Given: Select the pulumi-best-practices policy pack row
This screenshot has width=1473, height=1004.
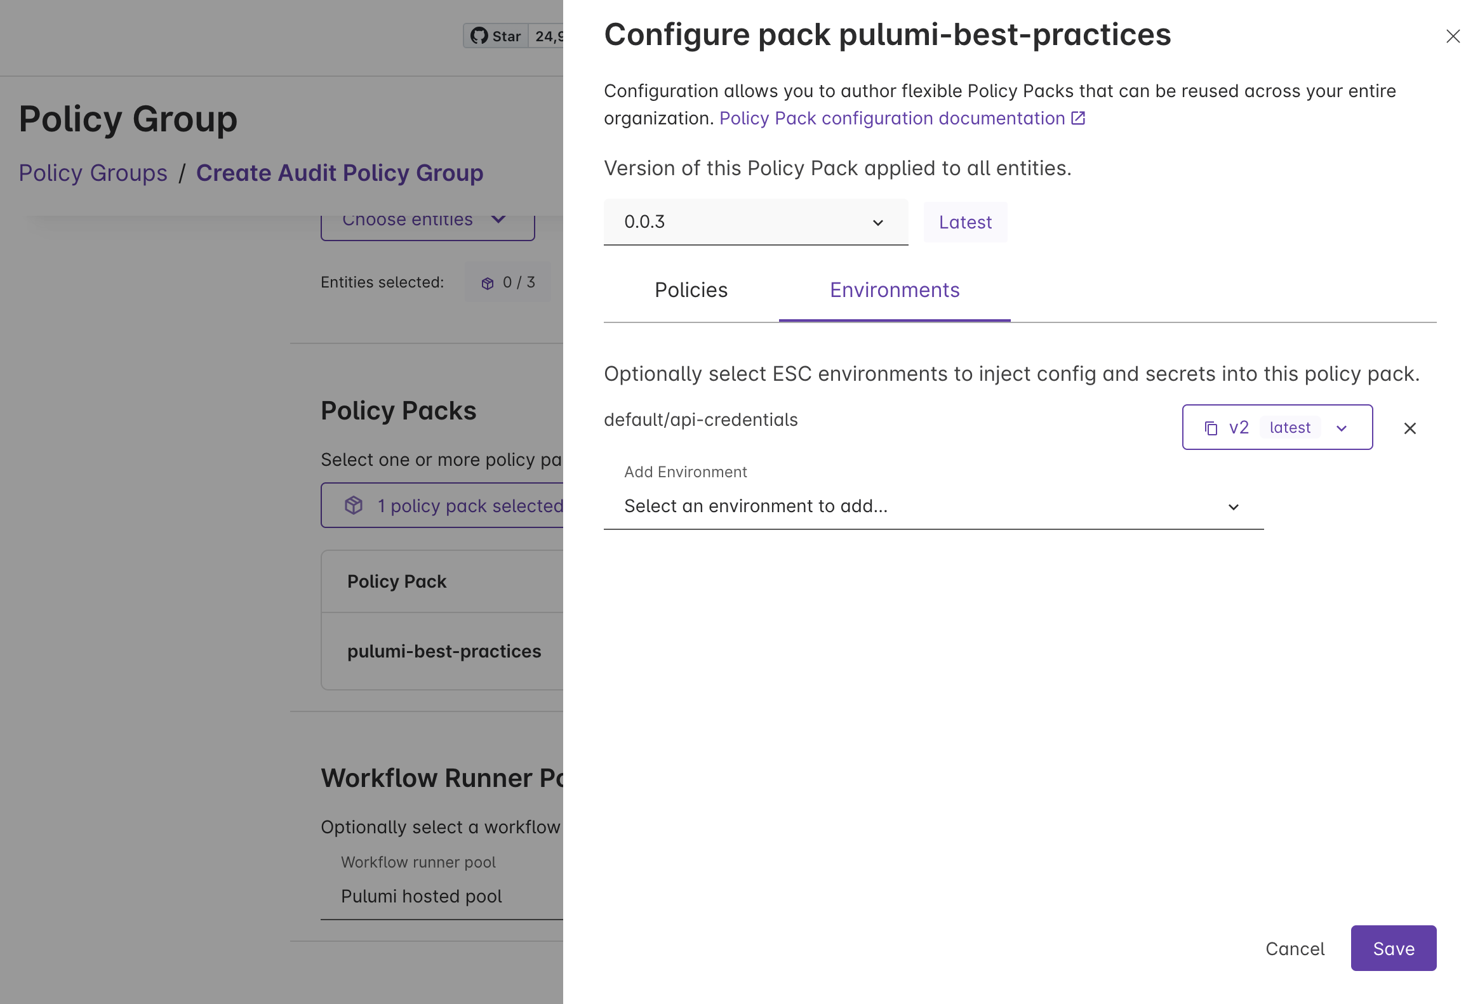Looking at the screenshot, I should [444, 651].
